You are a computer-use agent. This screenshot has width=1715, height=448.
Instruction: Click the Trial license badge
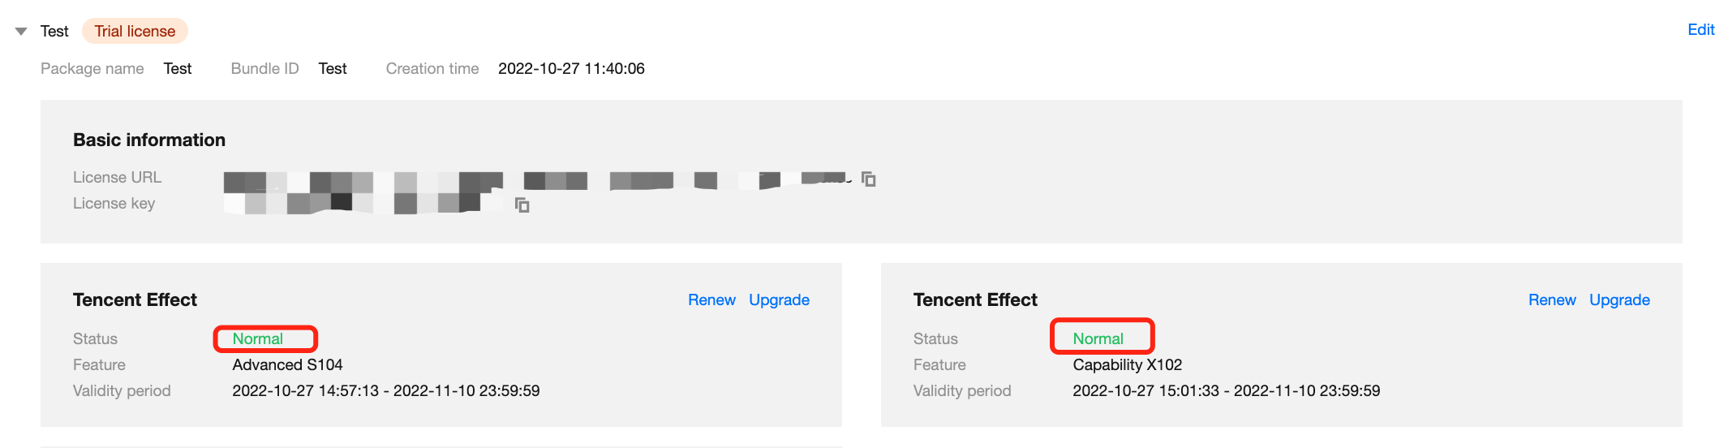coord(135,31)
